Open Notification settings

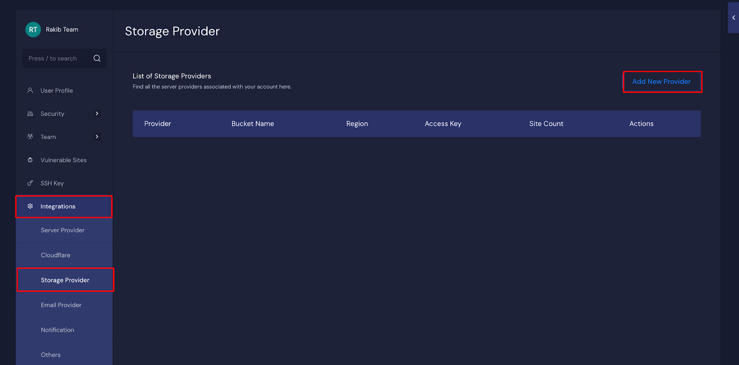(57, 330)
